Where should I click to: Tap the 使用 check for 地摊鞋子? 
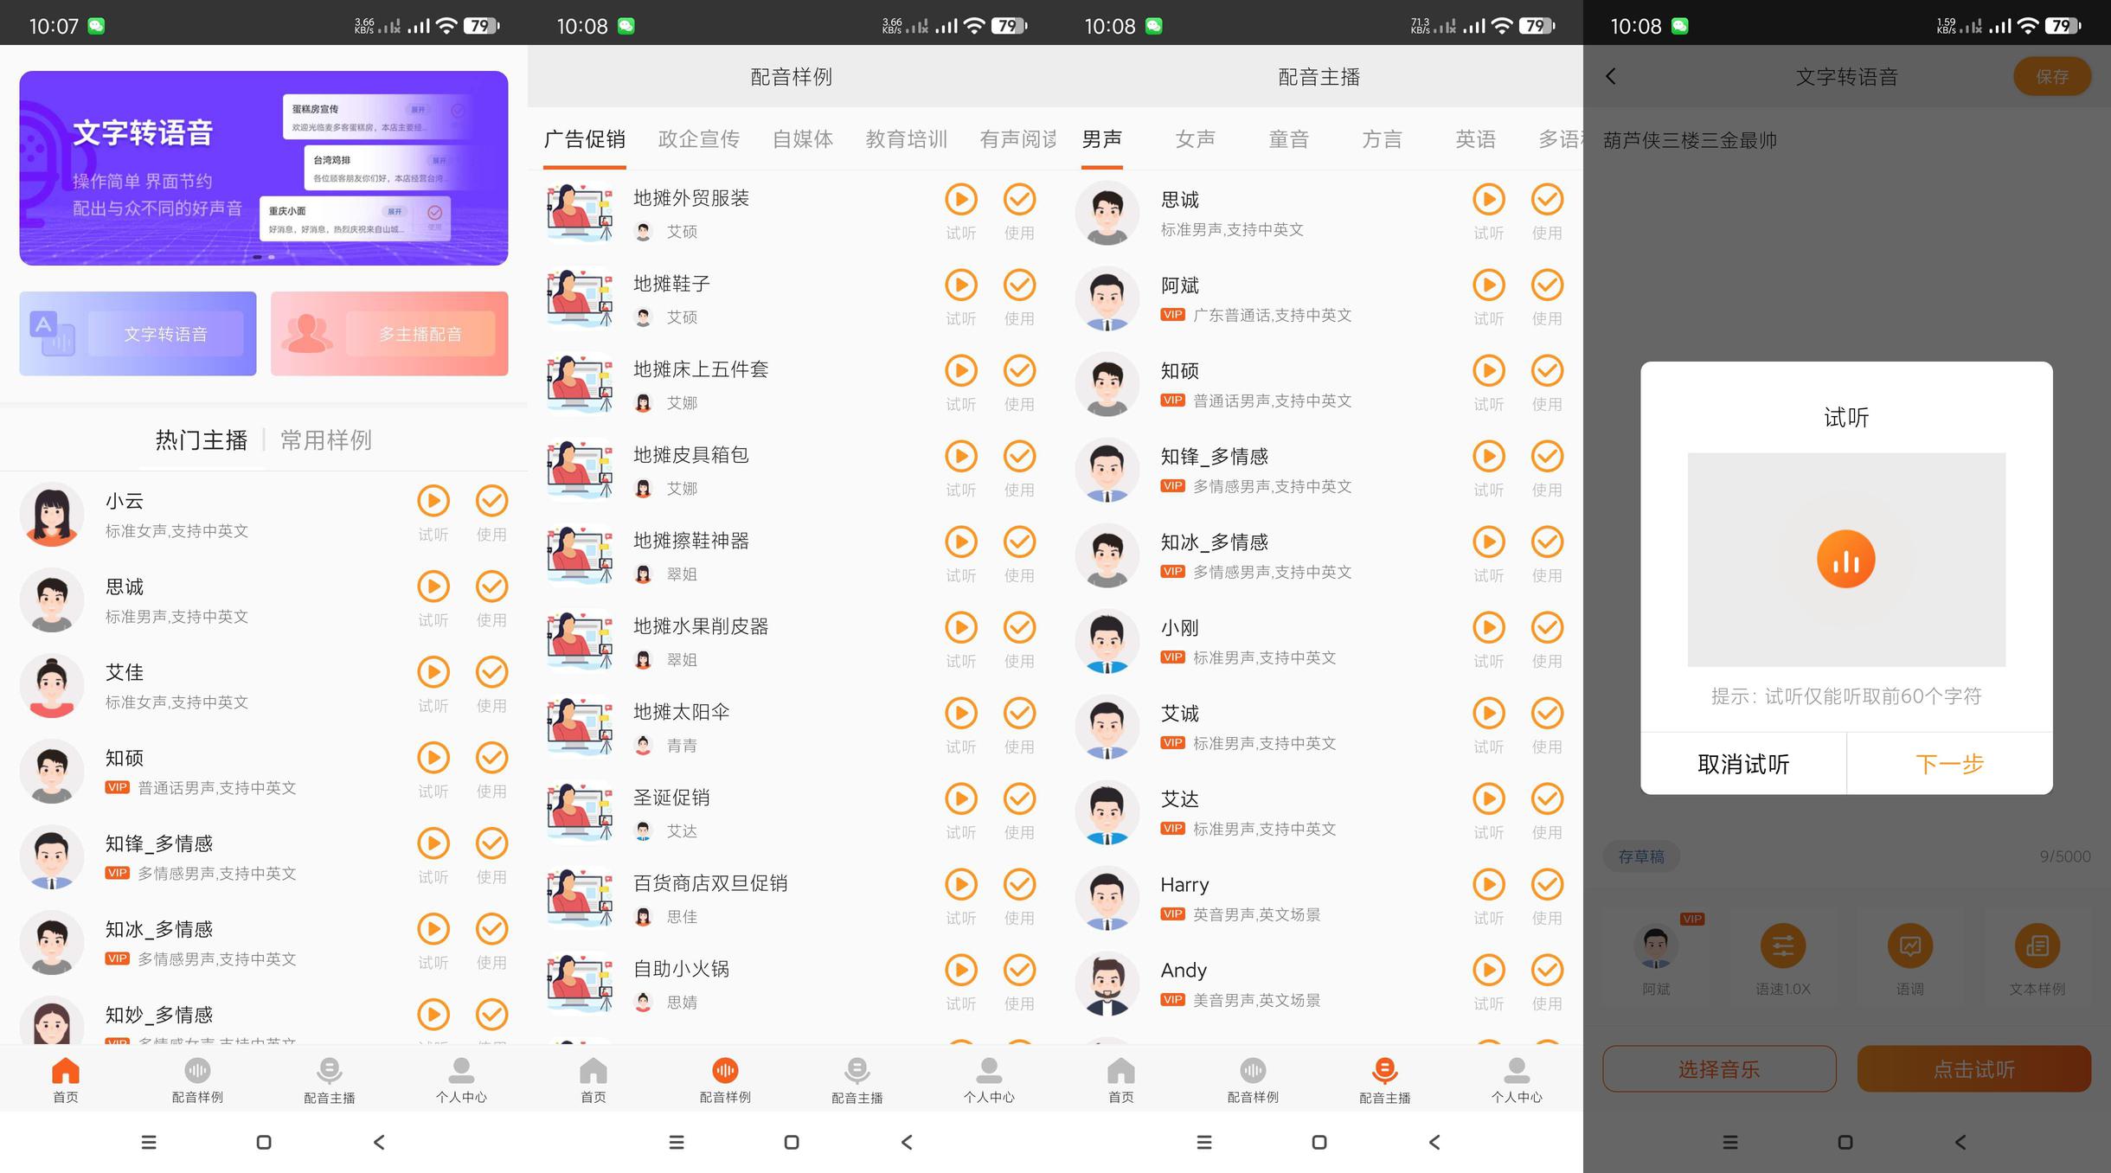click(x=1019, y=285)
